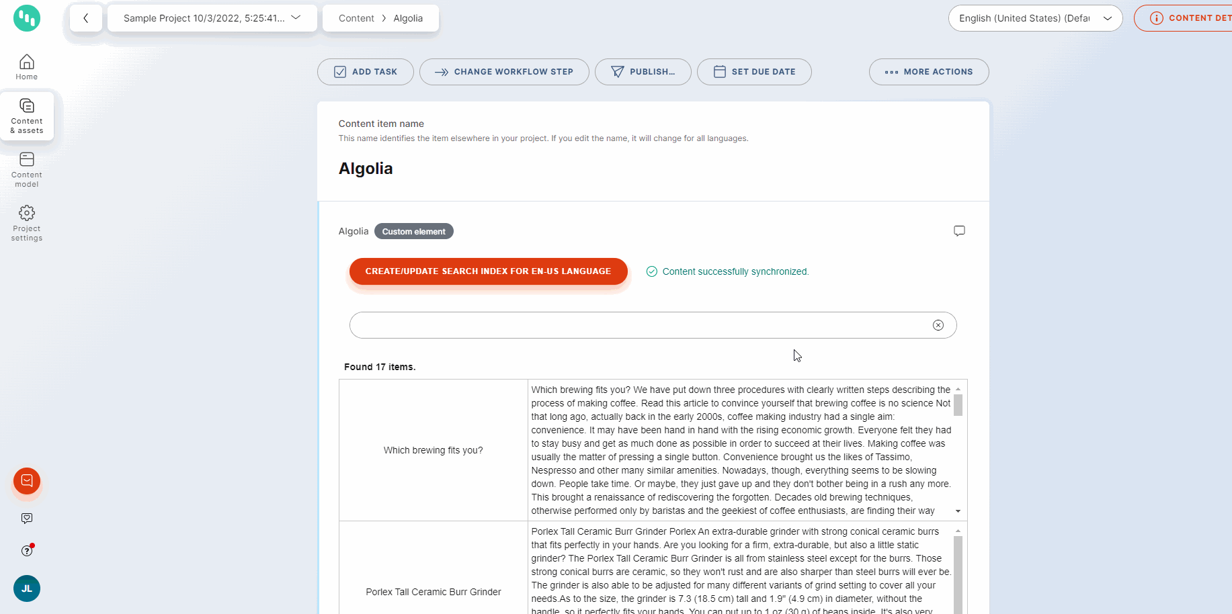Click 'Found 17 items.' text
This screenshot has width=1232, height=614.
coord(380,367)
